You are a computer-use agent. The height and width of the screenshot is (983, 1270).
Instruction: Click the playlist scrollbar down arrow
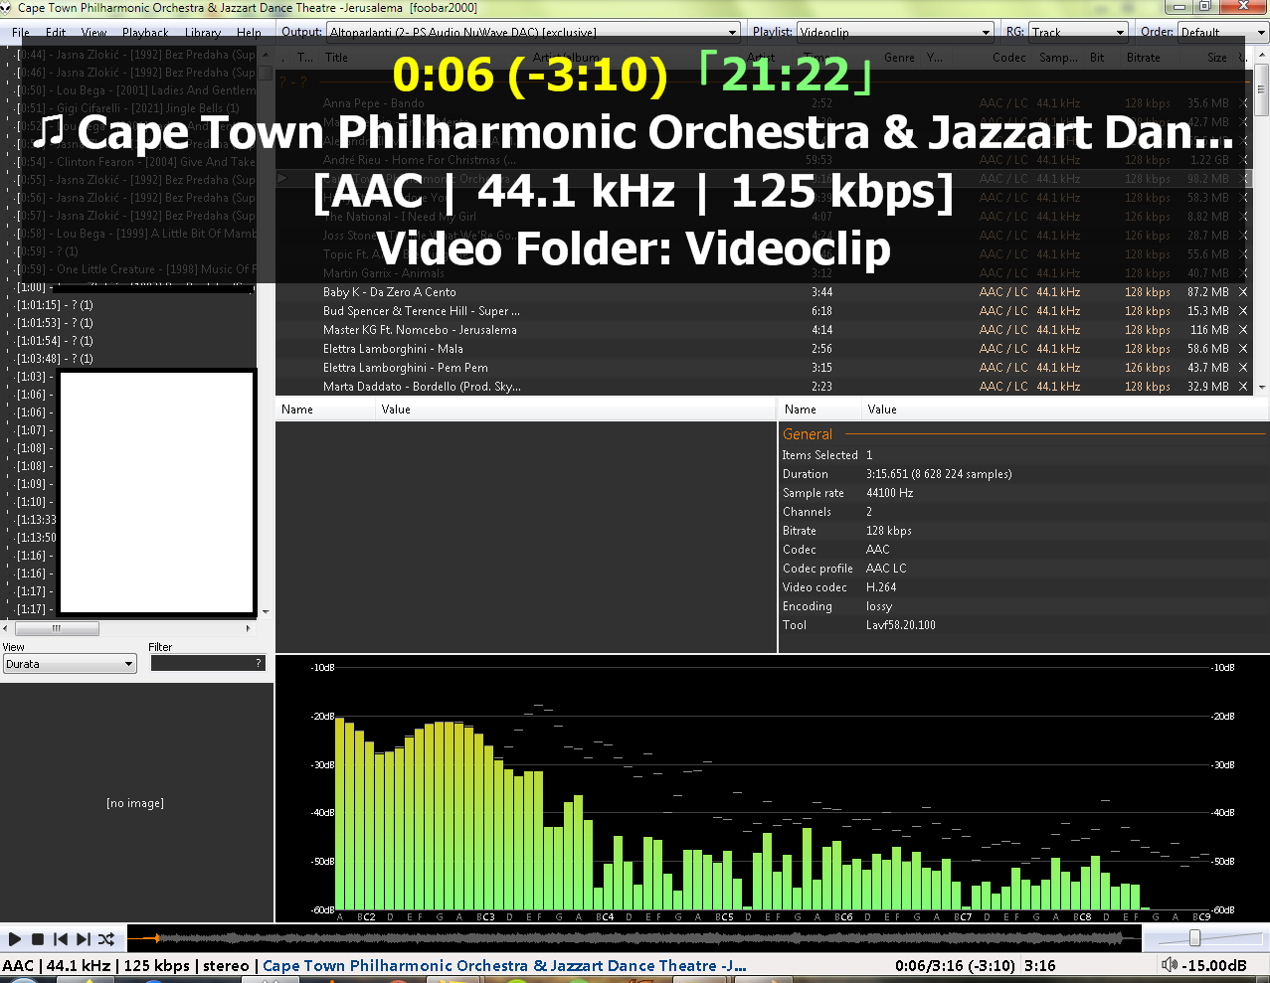point(1262,388)
